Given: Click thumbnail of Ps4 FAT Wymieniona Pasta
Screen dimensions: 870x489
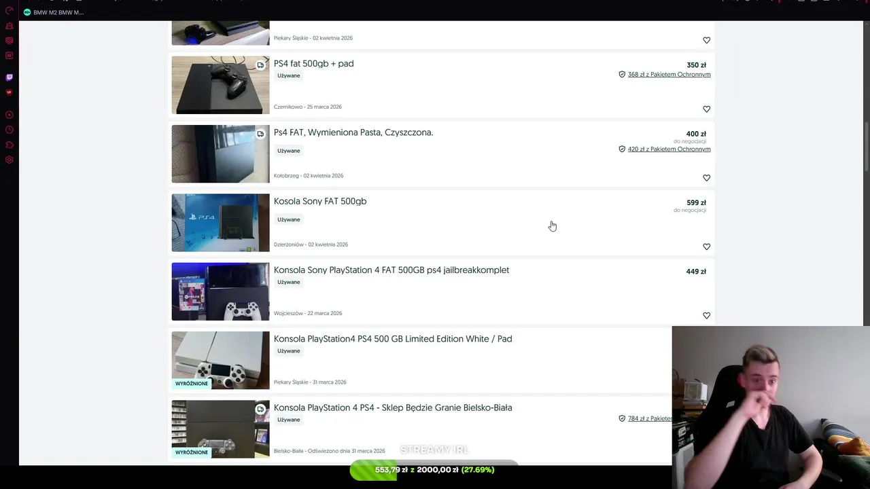Looking at the screenshot, I should point(220,153).
